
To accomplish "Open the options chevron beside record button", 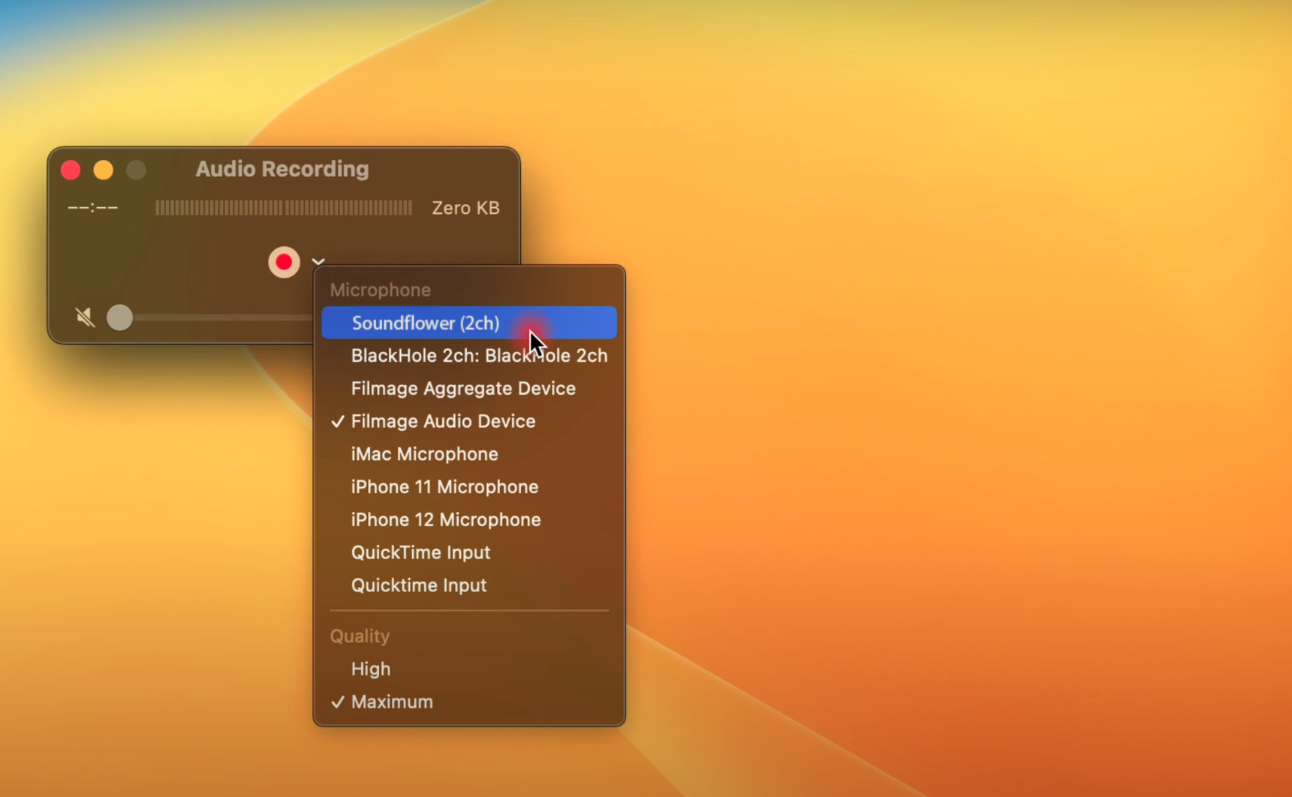I will tap(318, 261).
